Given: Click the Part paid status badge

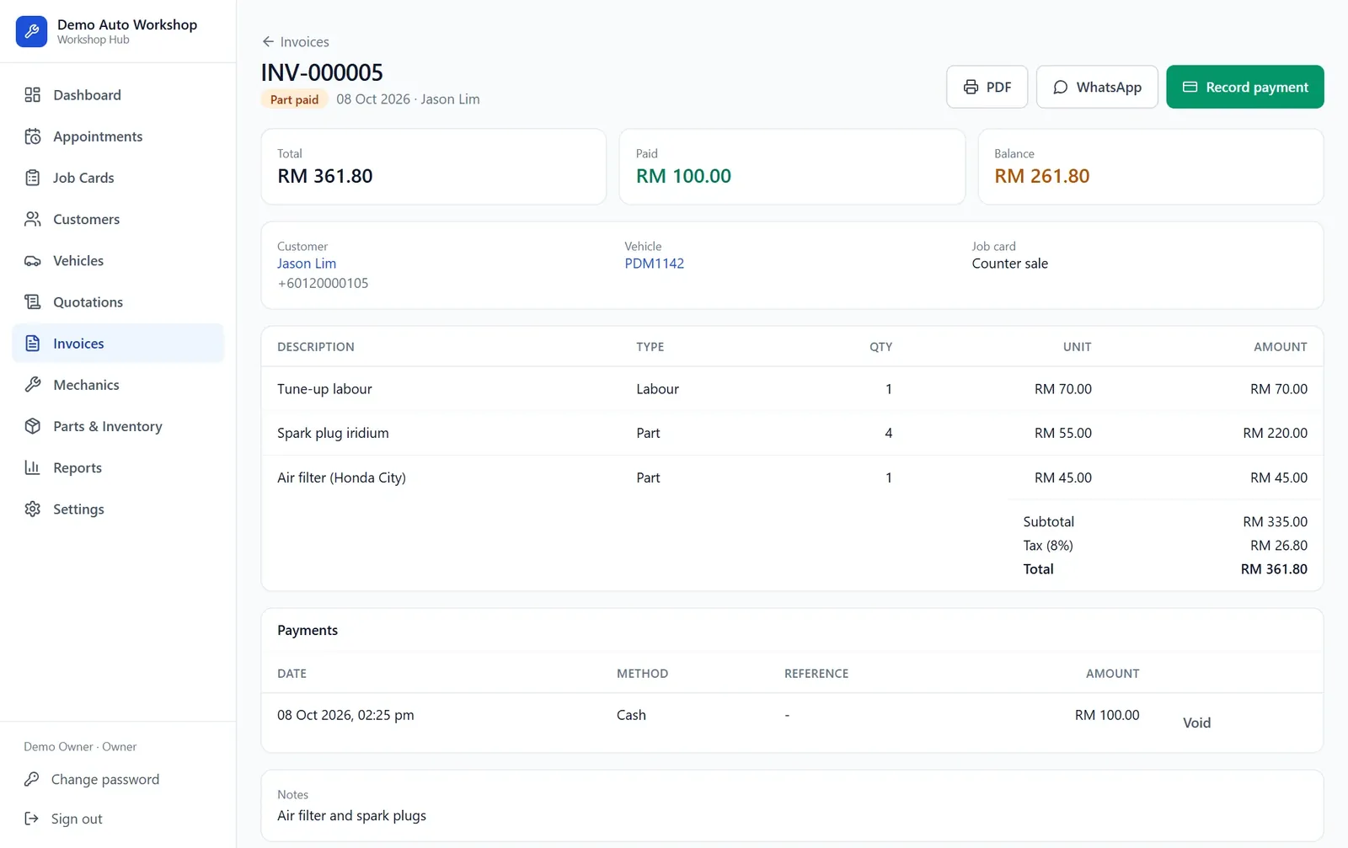Looking at the screenshot, I should (x=294, y=99).
